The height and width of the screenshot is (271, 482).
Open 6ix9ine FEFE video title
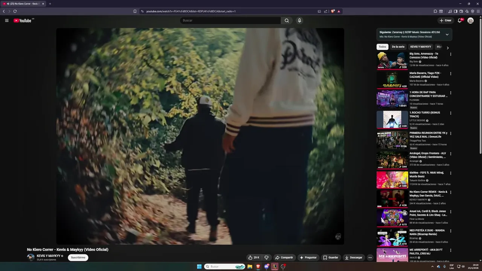click(427, 174)
